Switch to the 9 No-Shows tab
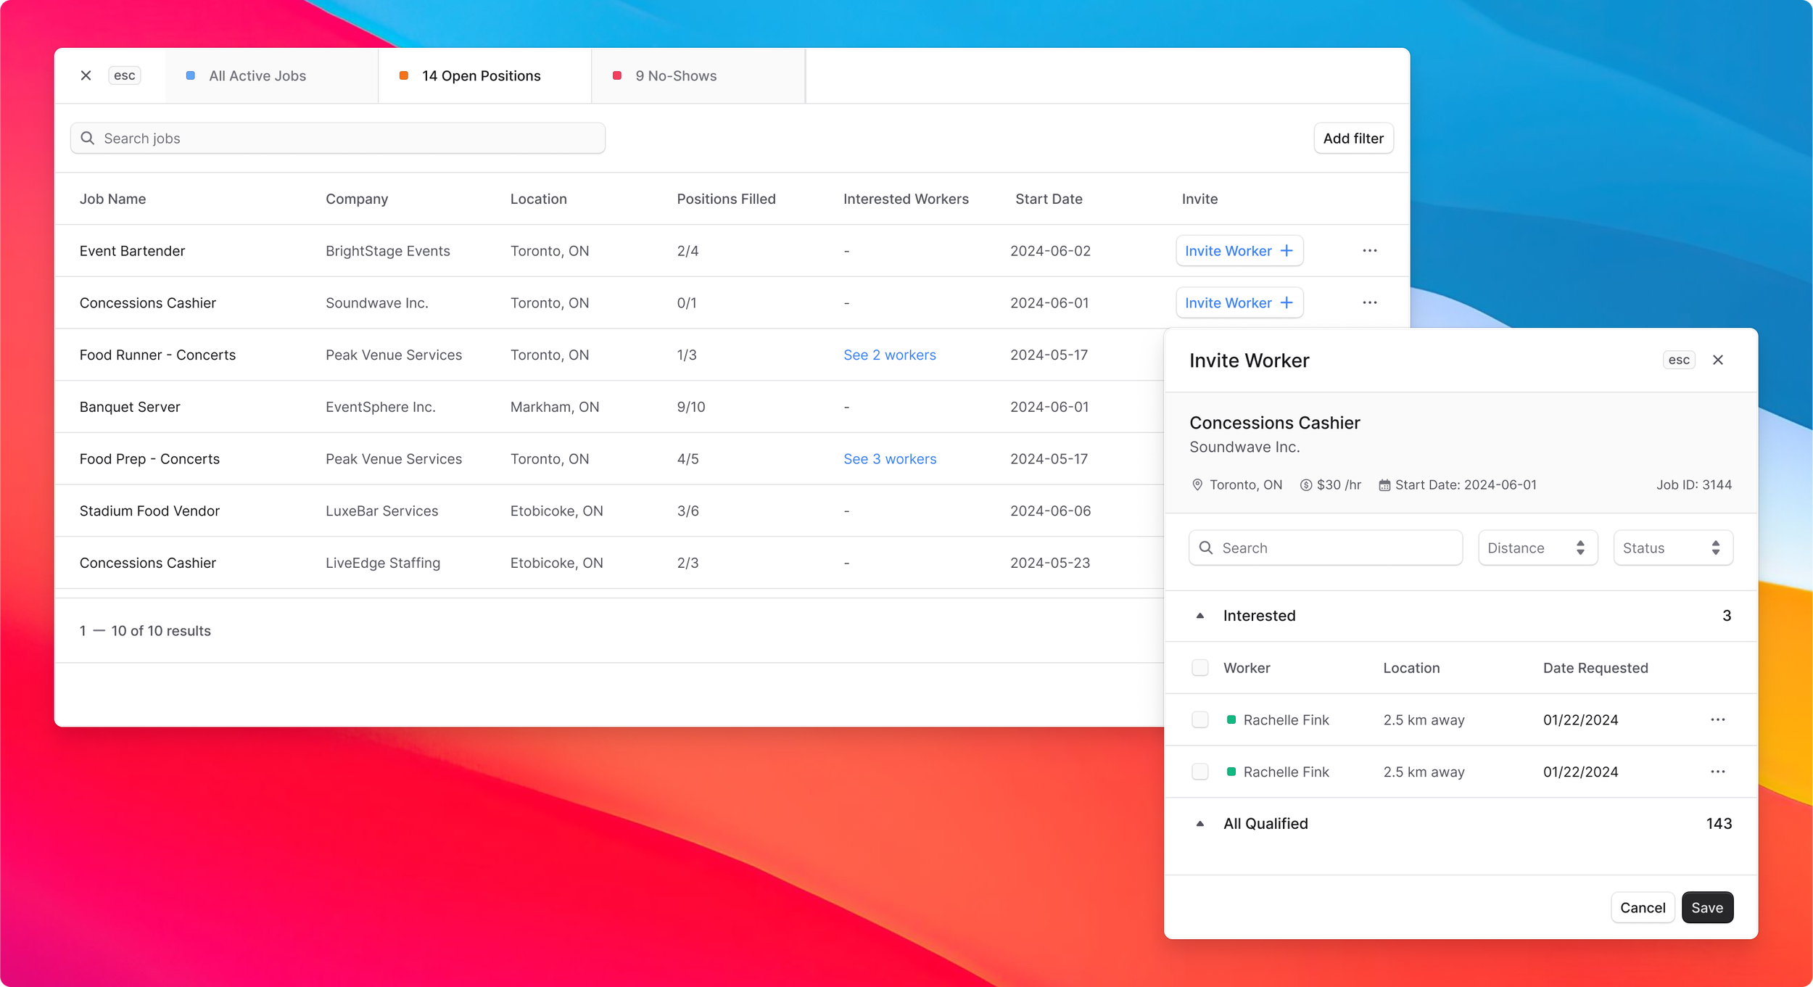 (675, 76)
